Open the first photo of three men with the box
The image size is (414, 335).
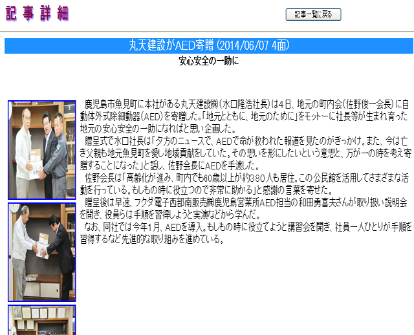tap(41, 149)
